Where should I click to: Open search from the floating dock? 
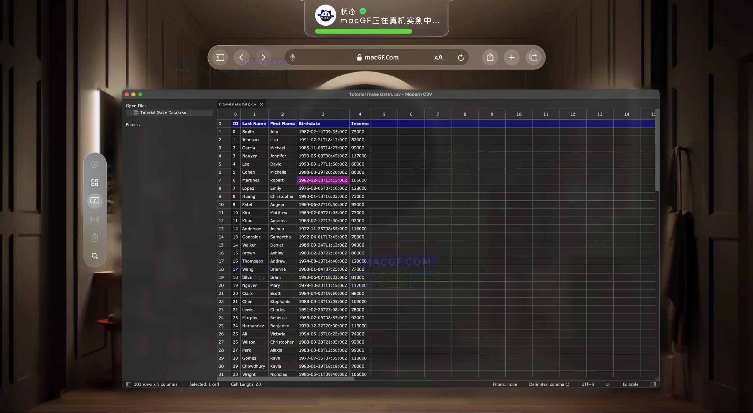coord(94,256)
